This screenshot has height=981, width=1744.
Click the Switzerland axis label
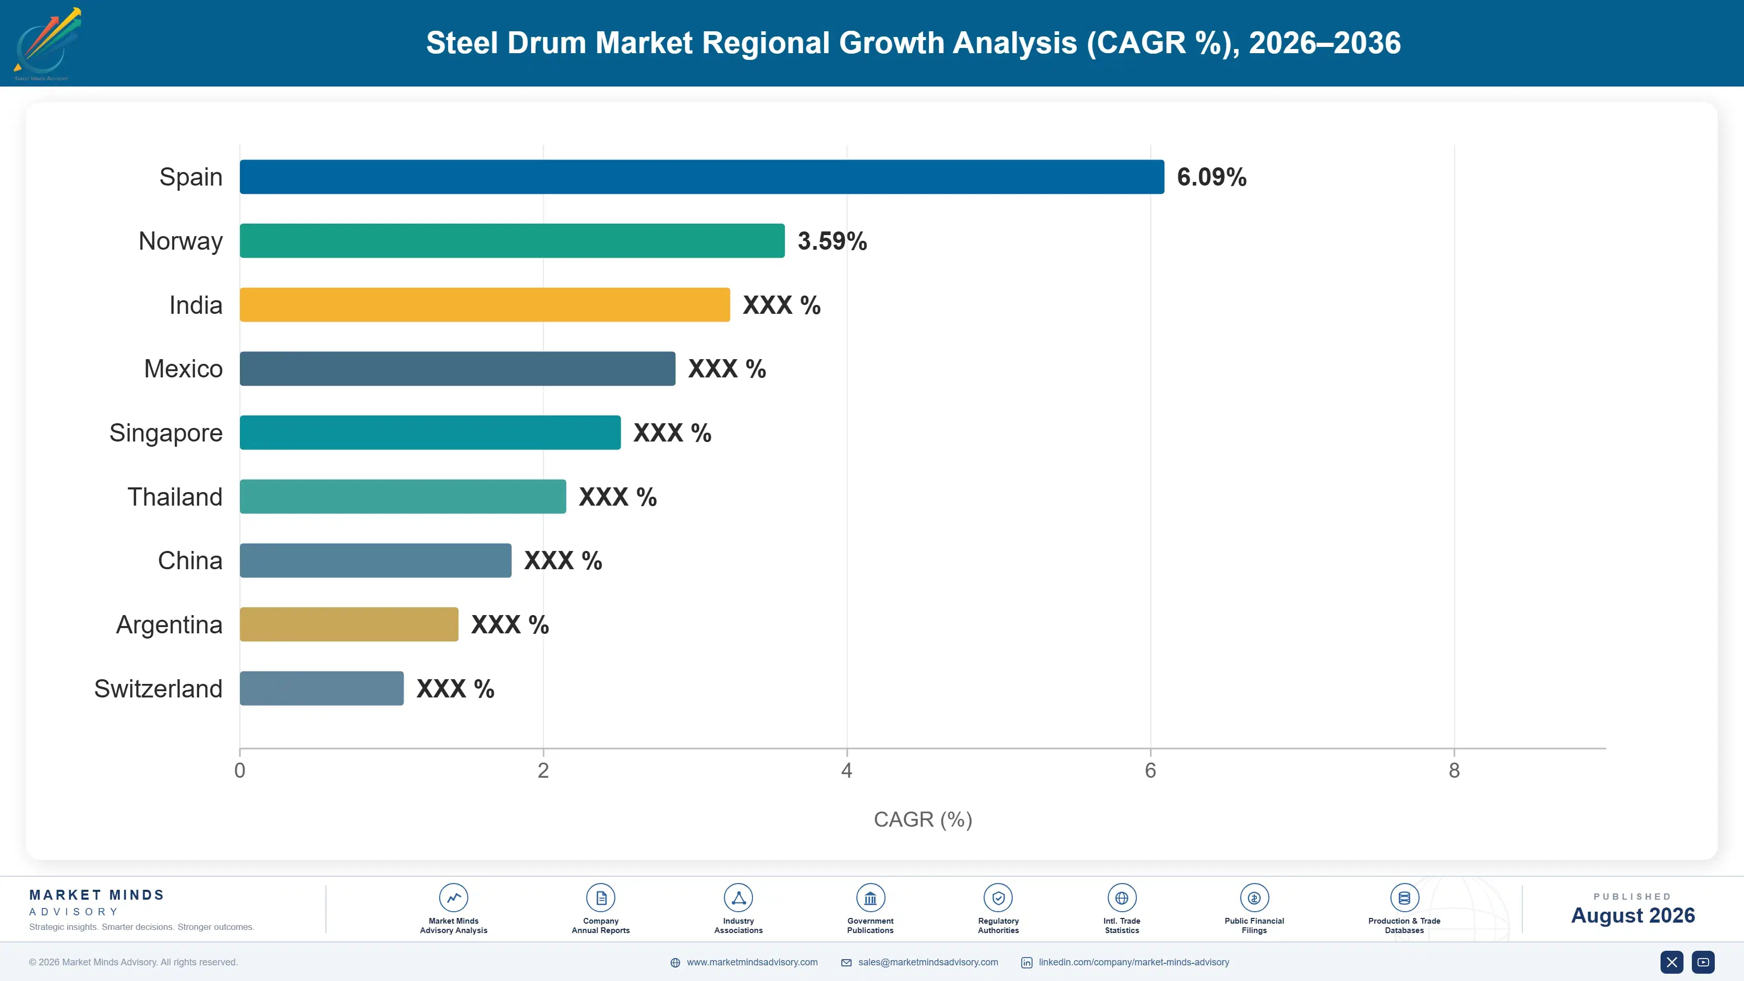[159, 689]
